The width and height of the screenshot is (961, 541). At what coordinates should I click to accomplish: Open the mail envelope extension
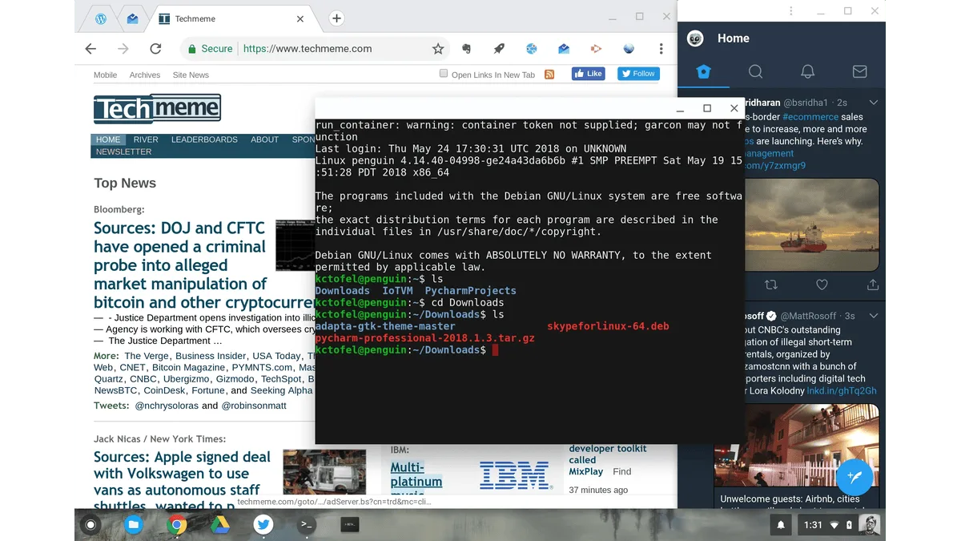564,49
